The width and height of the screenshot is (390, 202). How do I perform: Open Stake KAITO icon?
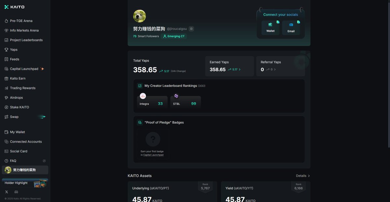pos(6,107)
